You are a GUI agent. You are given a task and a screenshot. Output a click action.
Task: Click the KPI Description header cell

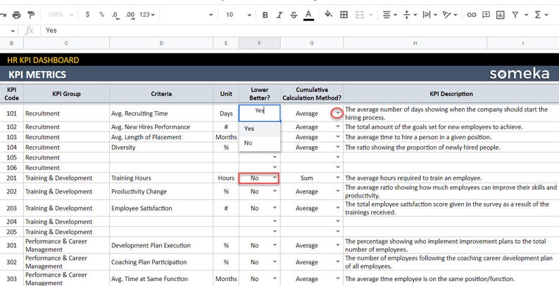tap(451, 94)
